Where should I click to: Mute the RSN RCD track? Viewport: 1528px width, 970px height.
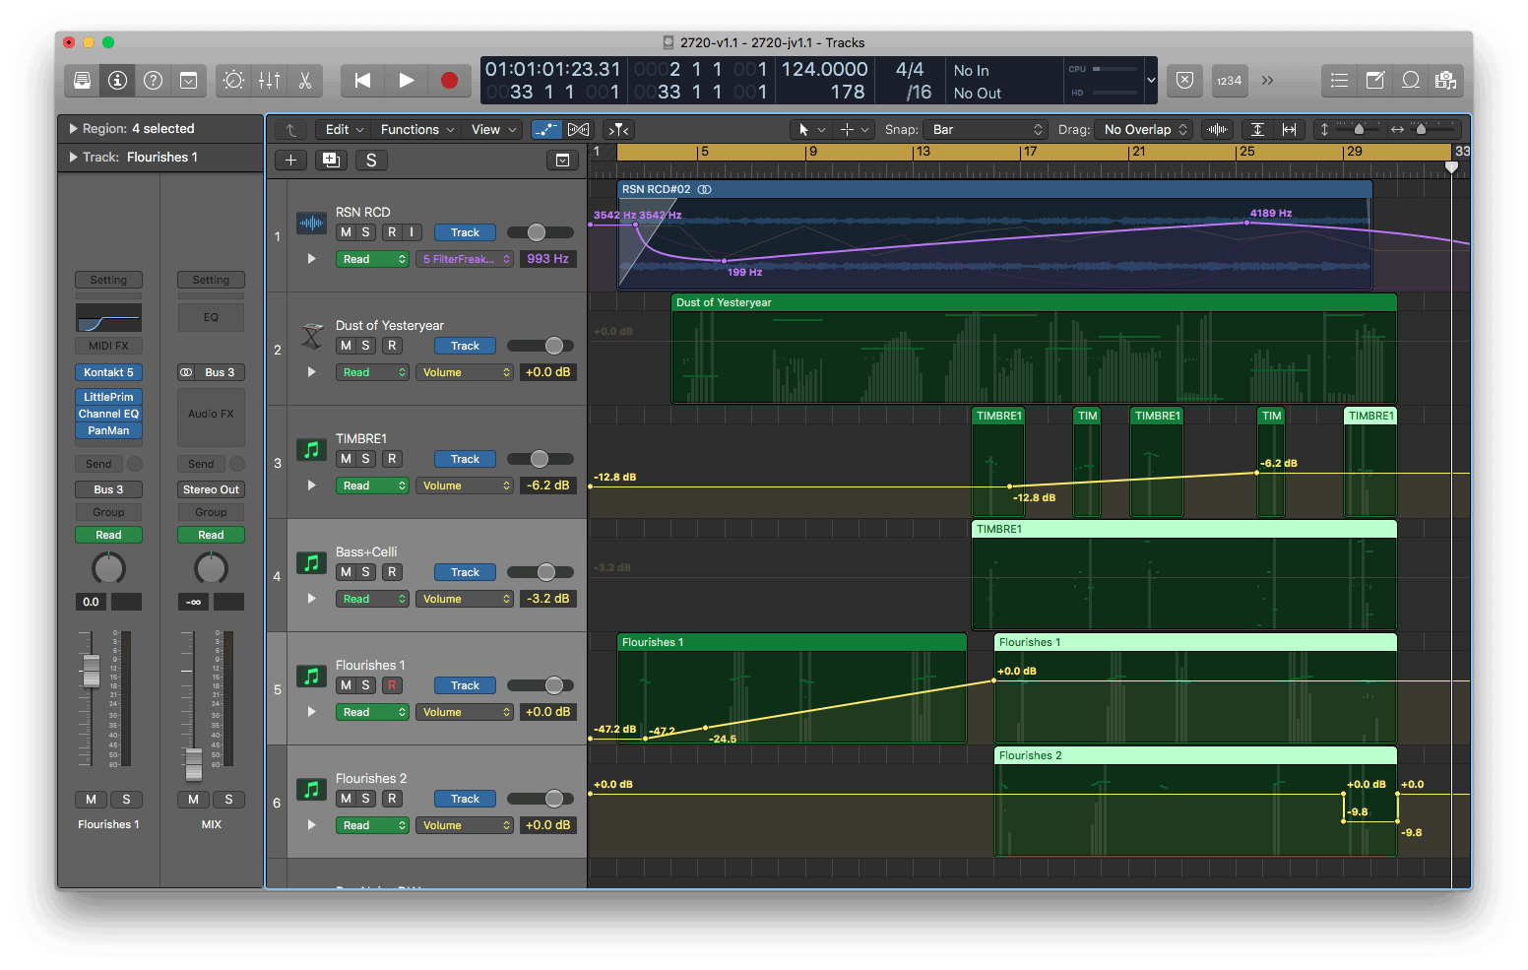point(346,232)
